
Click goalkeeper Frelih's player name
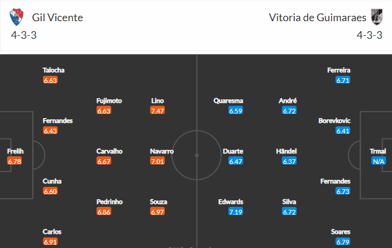pyautogui.click(x=15, y=151)
